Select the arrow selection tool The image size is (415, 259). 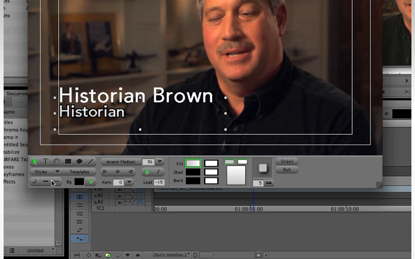[x=35, y=162]
